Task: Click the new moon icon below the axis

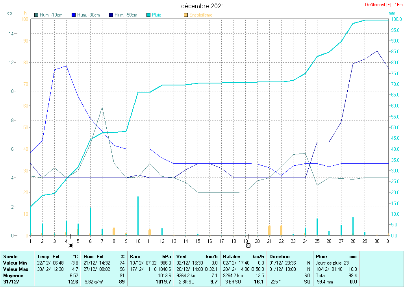Action: (x=71, y=245)
